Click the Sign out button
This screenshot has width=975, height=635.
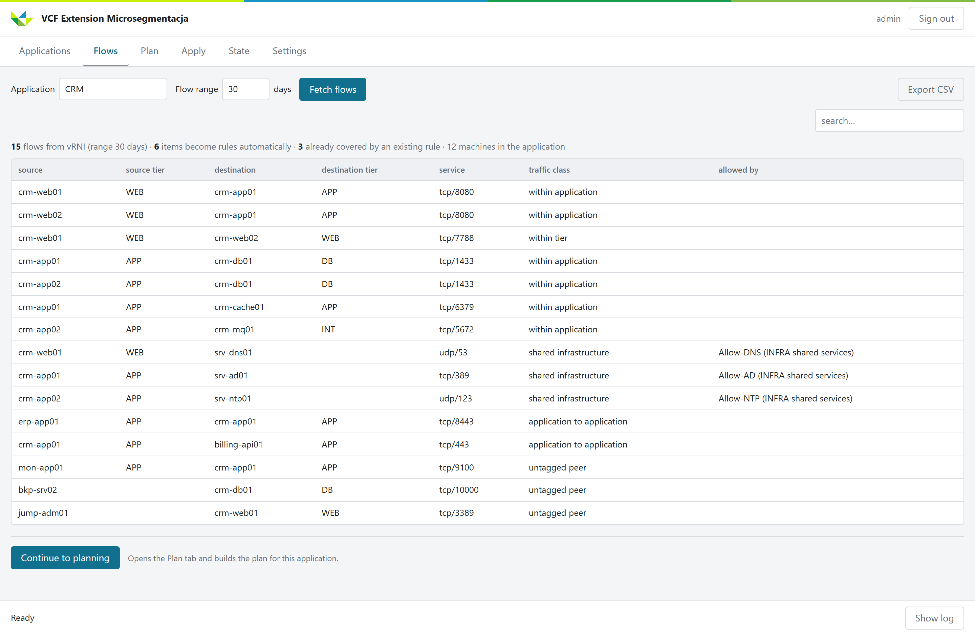point(936,18)
